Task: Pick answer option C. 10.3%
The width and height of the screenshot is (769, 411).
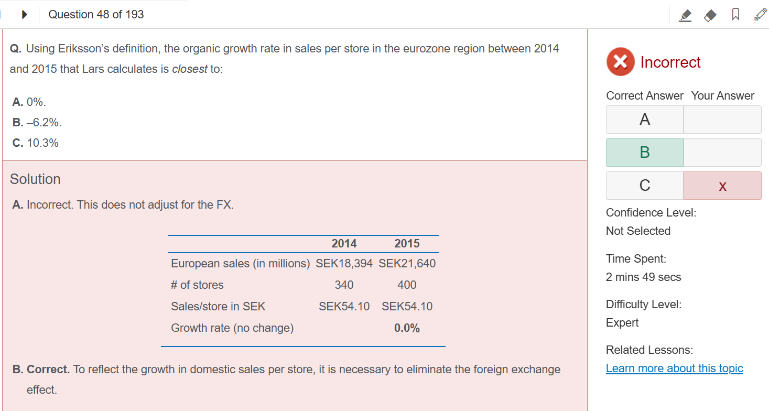Action: (x=35, y=143)
